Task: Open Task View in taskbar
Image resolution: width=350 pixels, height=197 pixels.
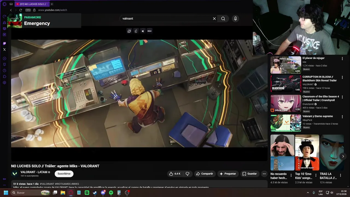Action: (55, 193)
